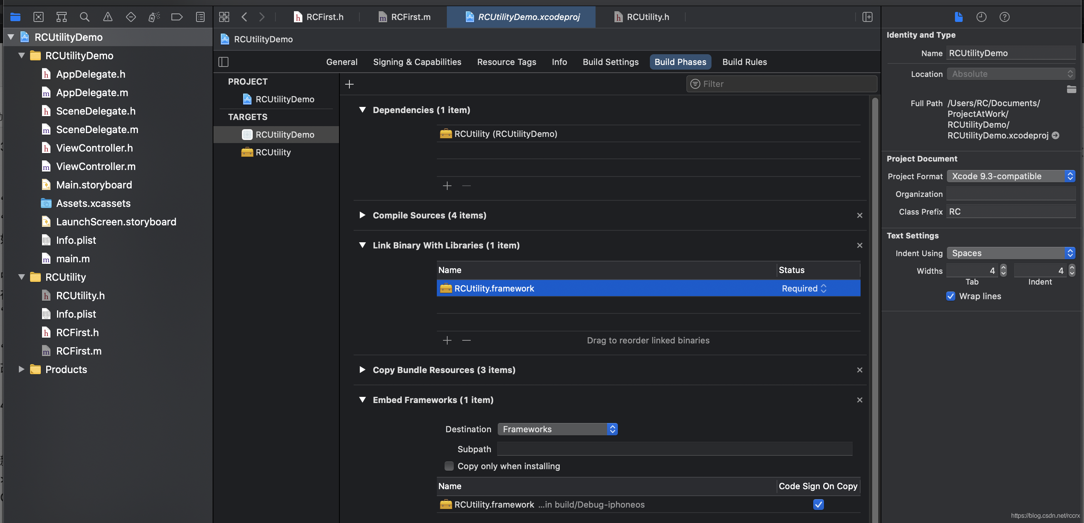Go back in editor history
Image resolution: width=1084 pixels, height=523 pixels.
pyautogui.click(x=244, y=17)
